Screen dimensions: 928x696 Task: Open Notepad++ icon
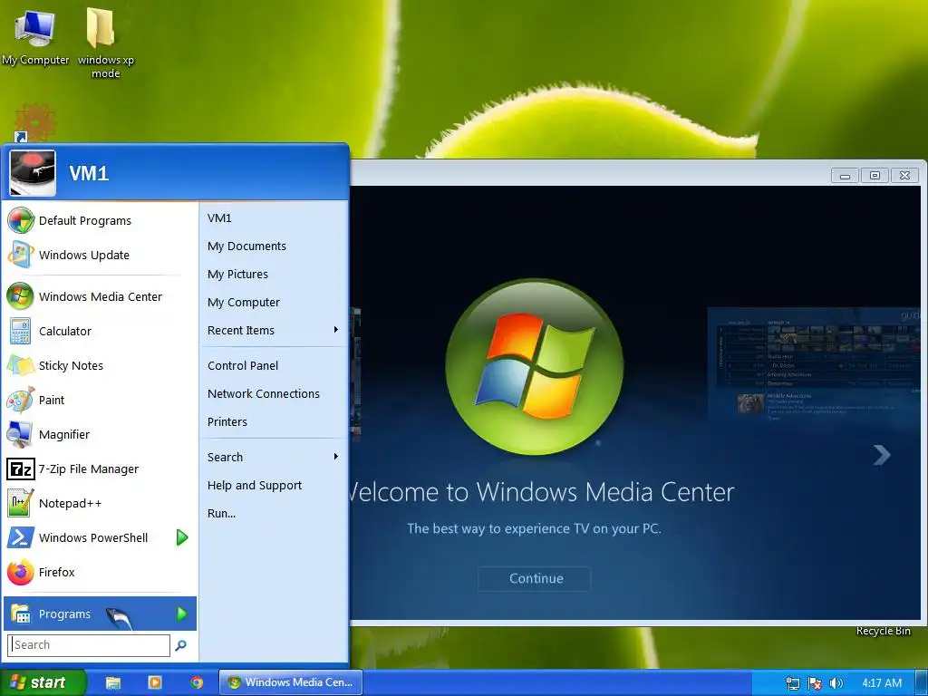21,503
